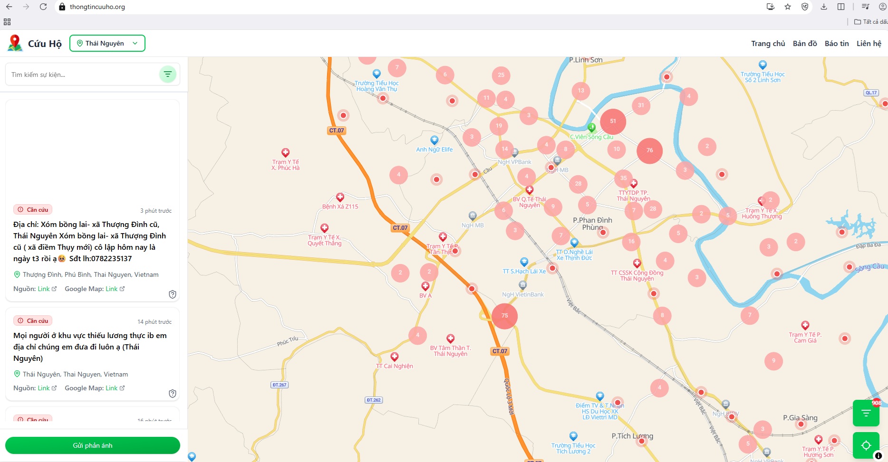Open browser tab groups grid icon

(7, 22)
